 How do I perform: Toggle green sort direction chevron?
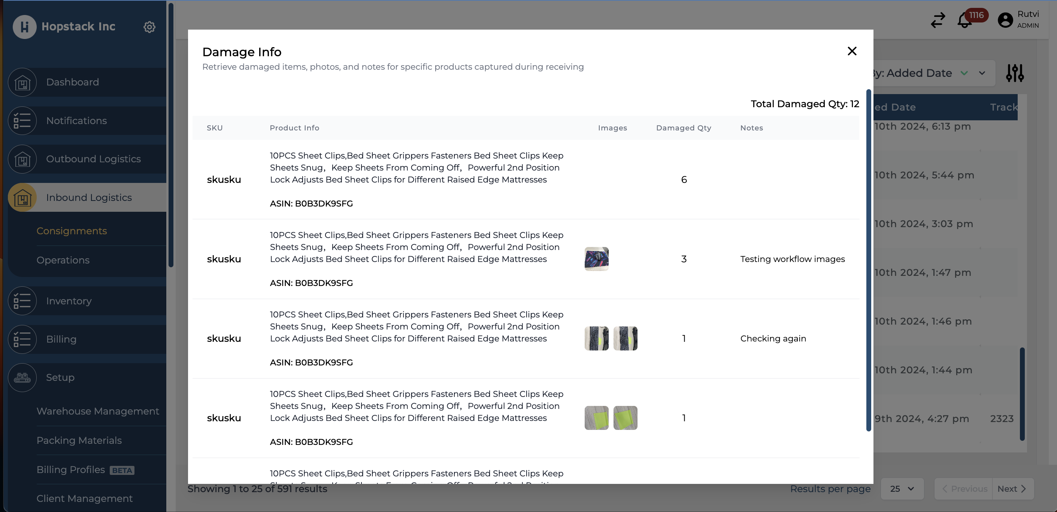pos(964,73)
